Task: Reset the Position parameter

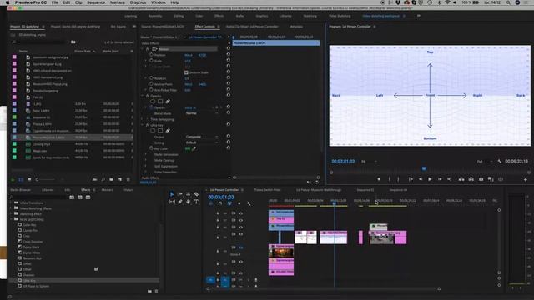Action: tap(228, 55)
